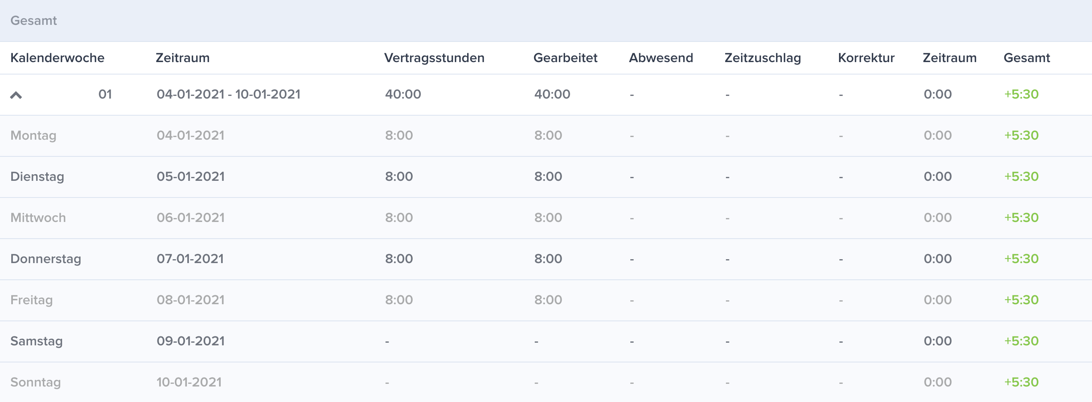Image resolution: width=1092 pixels, height=402 pixels.
Task: Click the Gearbeitet column header
Action: 565,57
